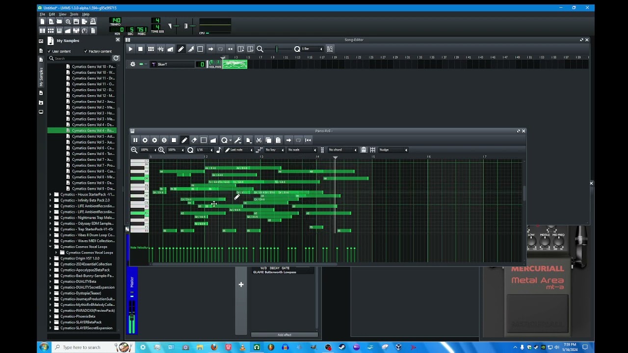Open the Last note length dropdown
This screenshot has width=628, height=353.
click(x=239, y=150)
